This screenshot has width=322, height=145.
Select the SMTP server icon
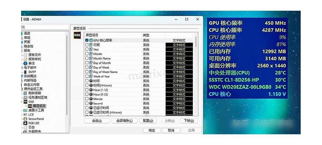pos(26,72)
